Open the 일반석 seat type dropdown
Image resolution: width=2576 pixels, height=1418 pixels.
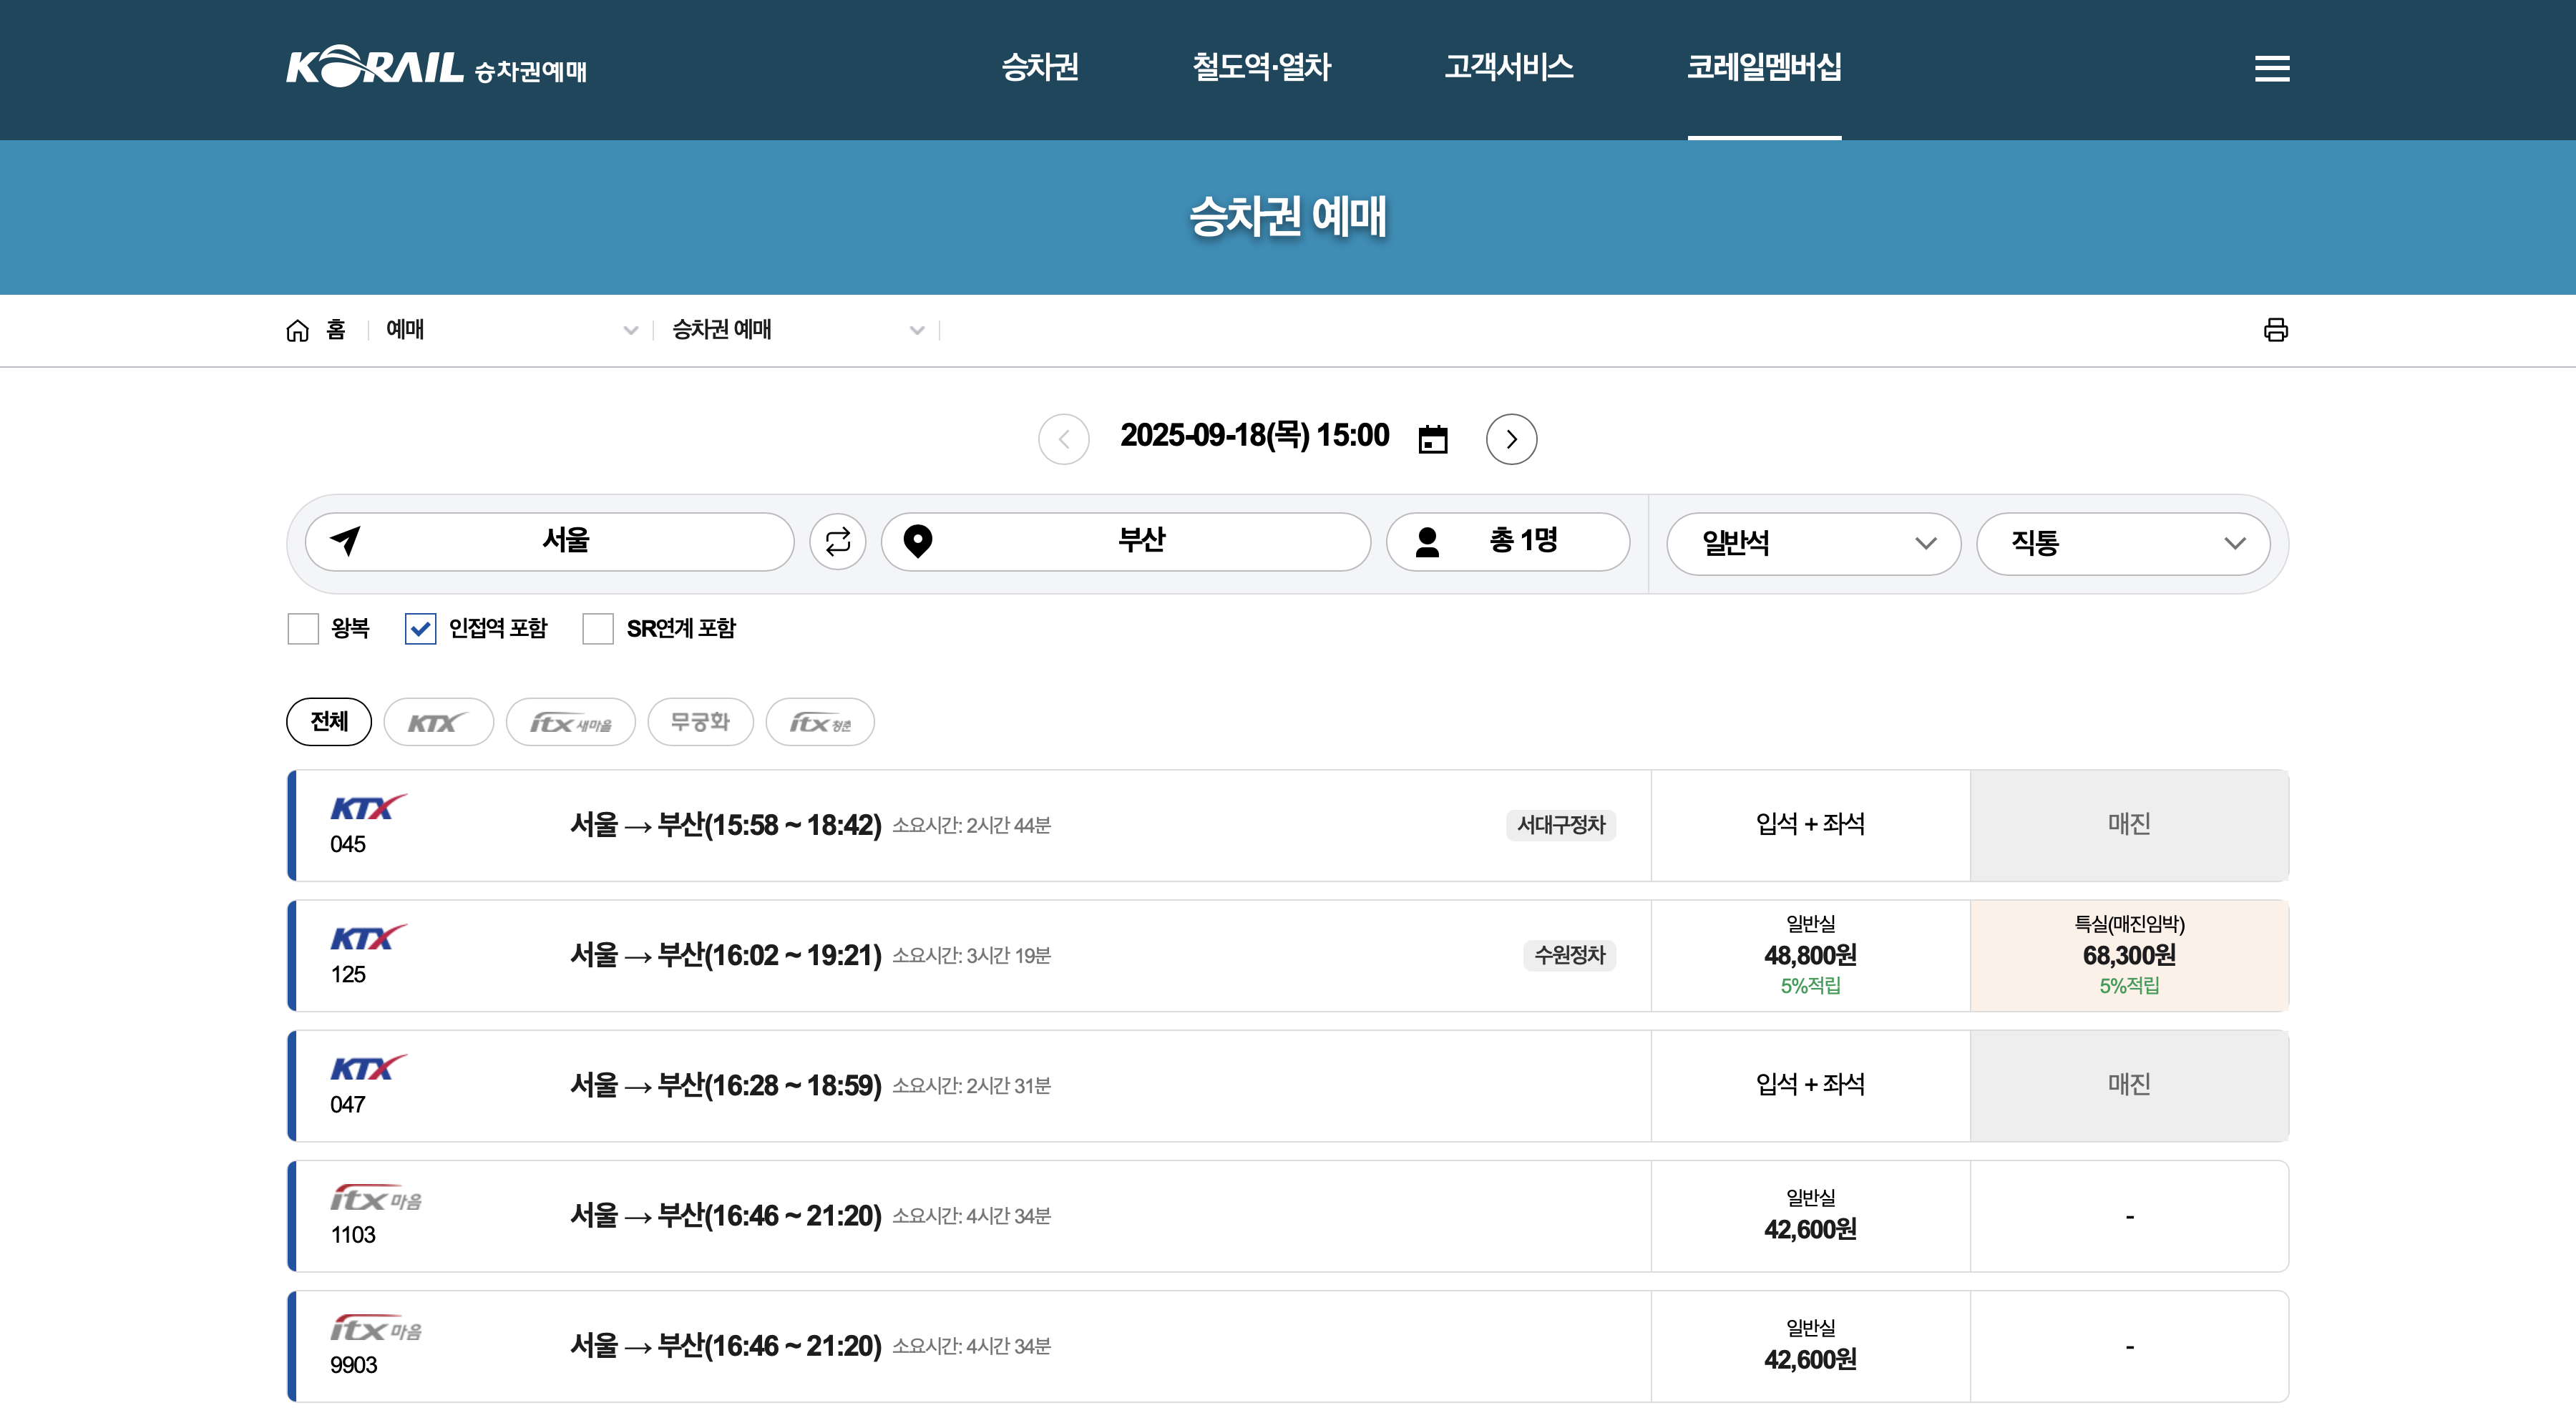[x=1813, y=543]
